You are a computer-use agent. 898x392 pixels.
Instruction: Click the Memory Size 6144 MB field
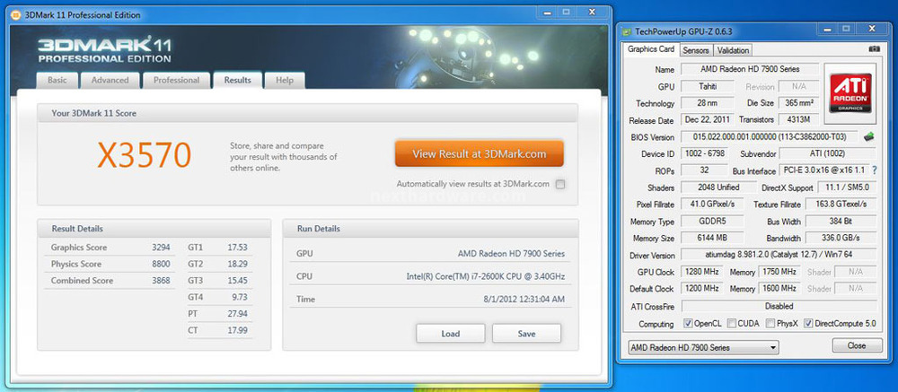click(712, 238)
